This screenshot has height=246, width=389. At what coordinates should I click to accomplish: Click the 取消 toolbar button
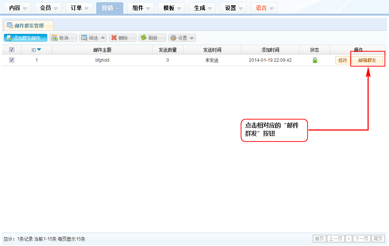(63, 38)
